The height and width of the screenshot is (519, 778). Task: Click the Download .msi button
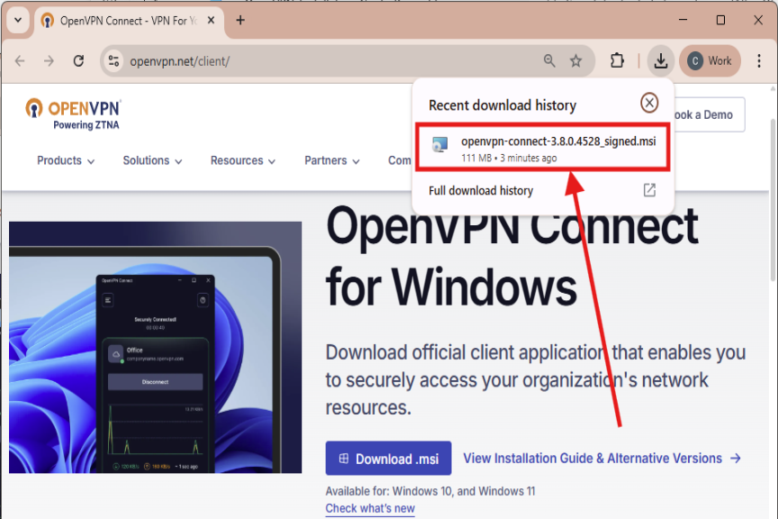[388, 459]
